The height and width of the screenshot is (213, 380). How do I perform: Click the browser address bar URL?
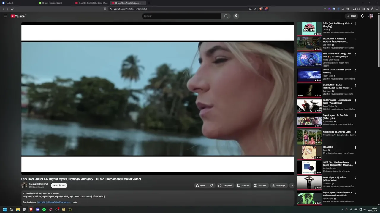click(130, 9)
